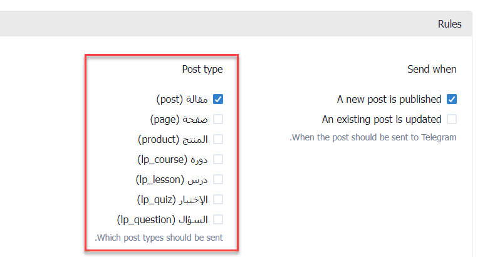
Task: Tick the السؤال (lp_question) checkbox
Action: point(218,219)
